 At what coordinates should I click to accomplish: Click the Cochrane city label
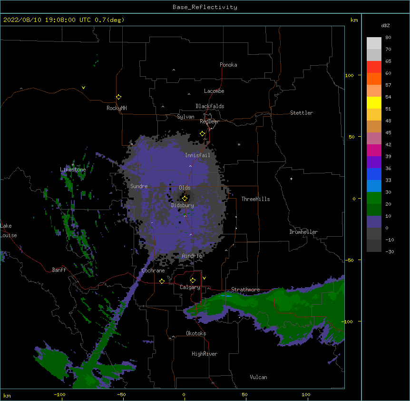coord(153,271)
